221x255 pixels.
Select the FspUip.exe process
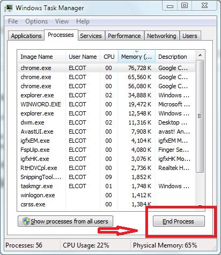(106, 150)
